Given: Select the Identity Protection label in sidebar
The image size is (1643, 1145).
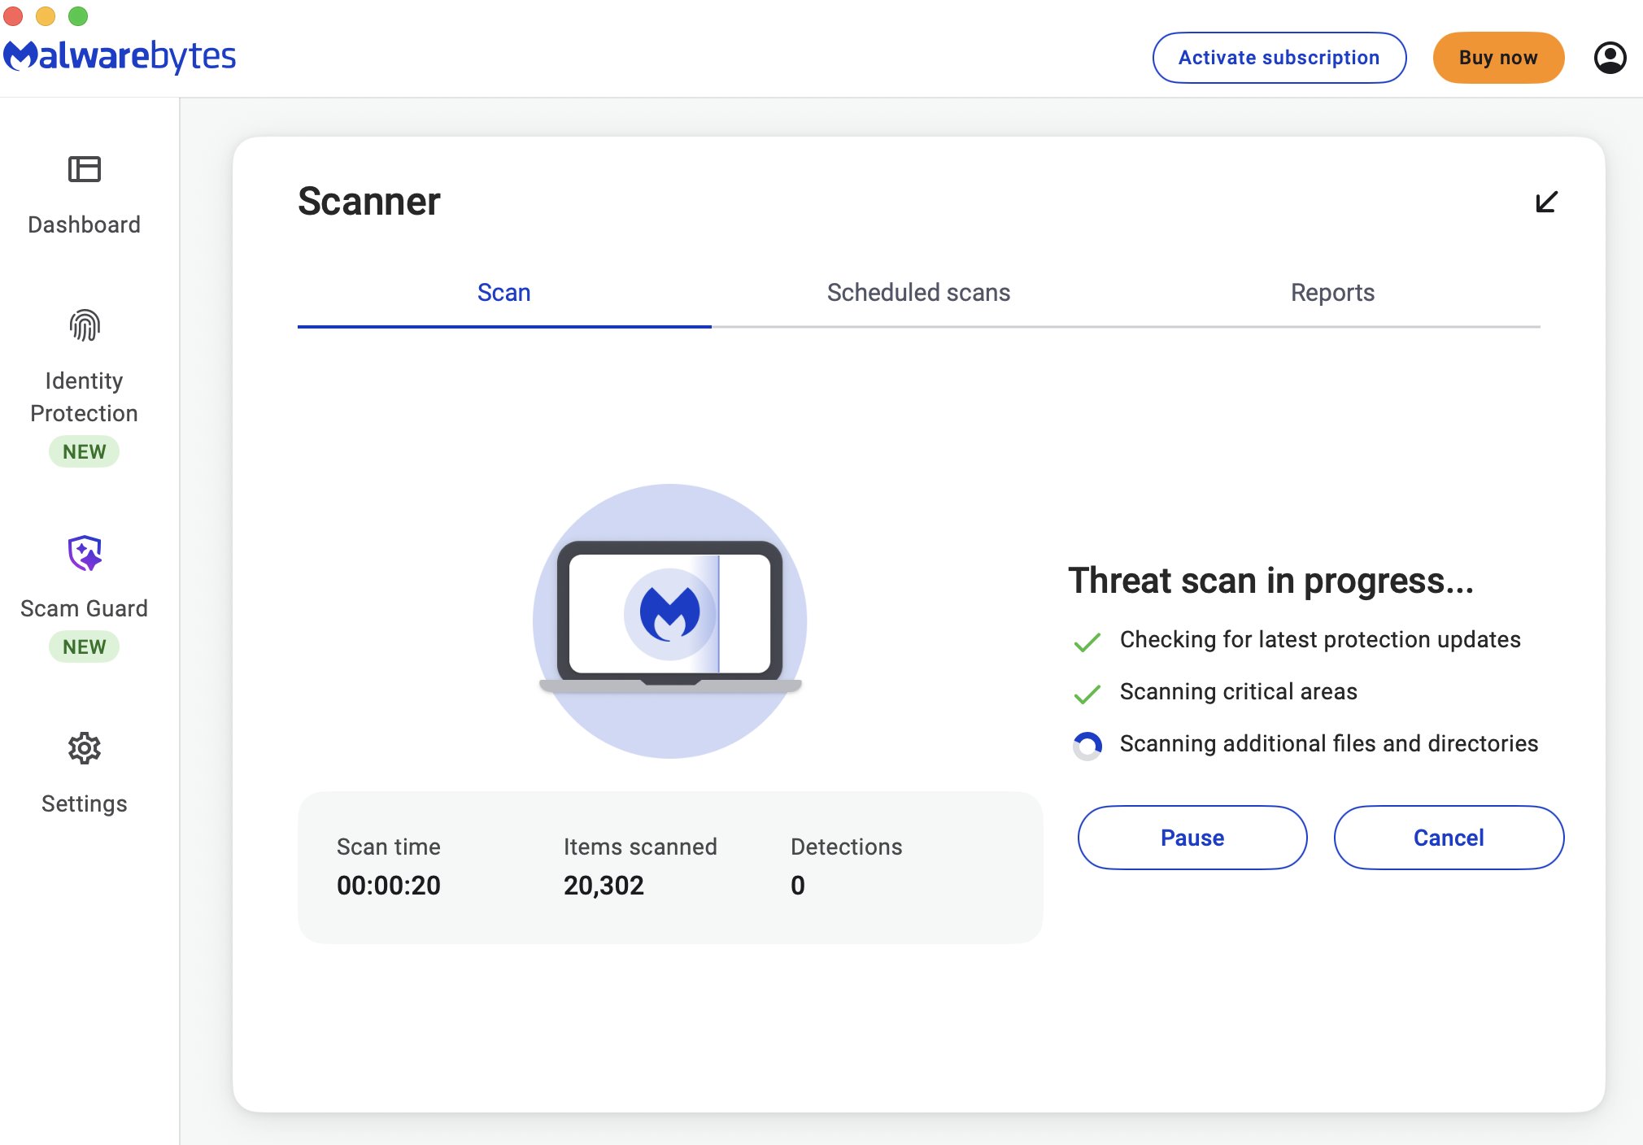Looking at the screenshot, I should [x=85, y=397].
